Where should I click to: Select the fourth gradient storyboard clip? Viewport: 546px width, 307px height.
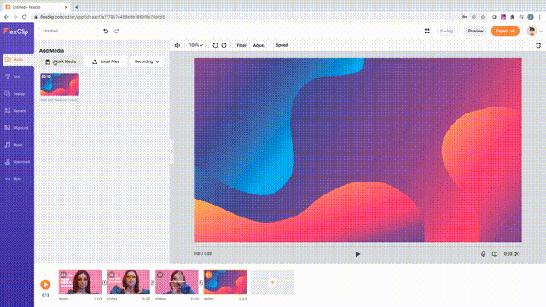pos(225,282)
